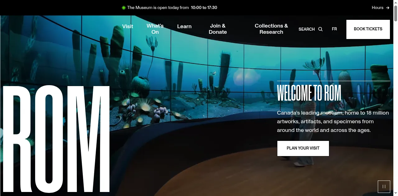This screenshot has width=398, height=196.
Task: Click the scrollbar down arrow
Action: pyautogui.click(x=396, y=194)
